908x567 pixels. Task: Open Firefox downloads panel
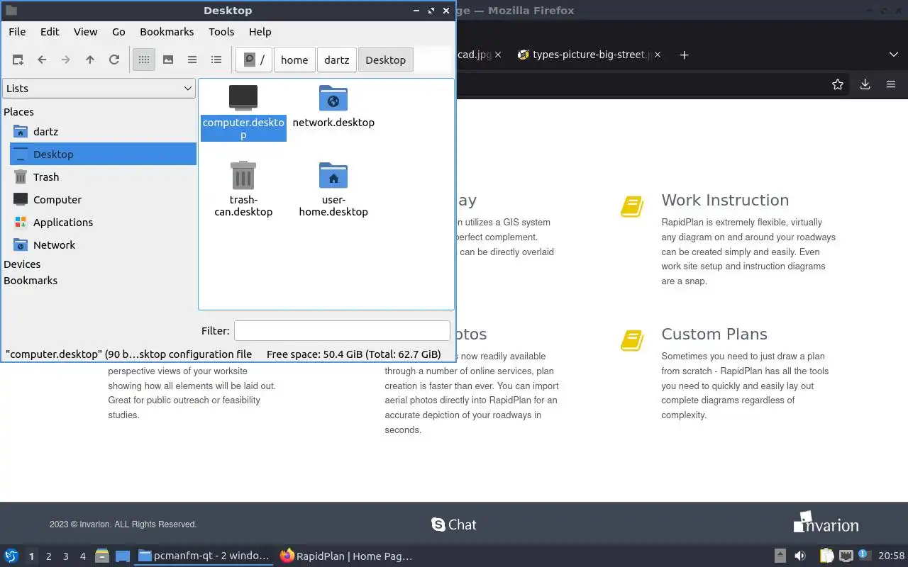865,84
